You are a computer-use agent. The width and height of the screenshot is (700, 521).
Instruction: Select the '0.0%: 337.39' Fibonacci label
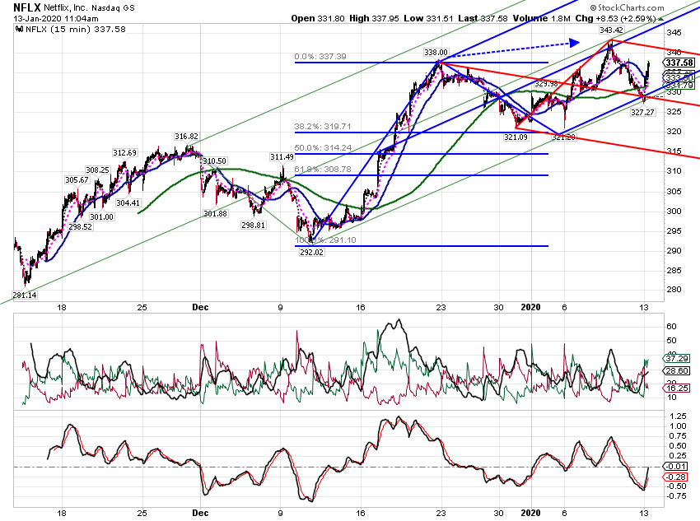point(320,57)
